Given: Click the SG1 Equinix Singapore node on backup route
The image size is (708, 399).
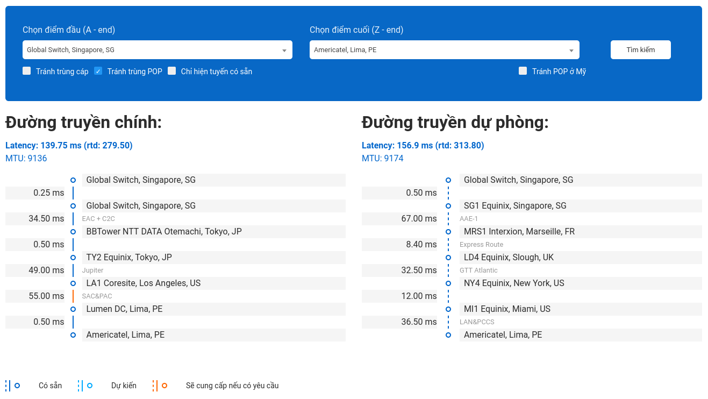Looking at the screenshot, I should [x=448, y=205].
